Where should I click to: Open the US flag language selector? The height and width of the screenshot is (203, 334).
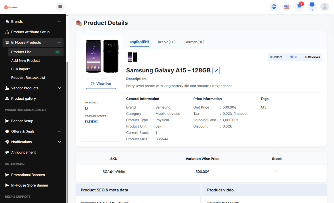point(286,7)
